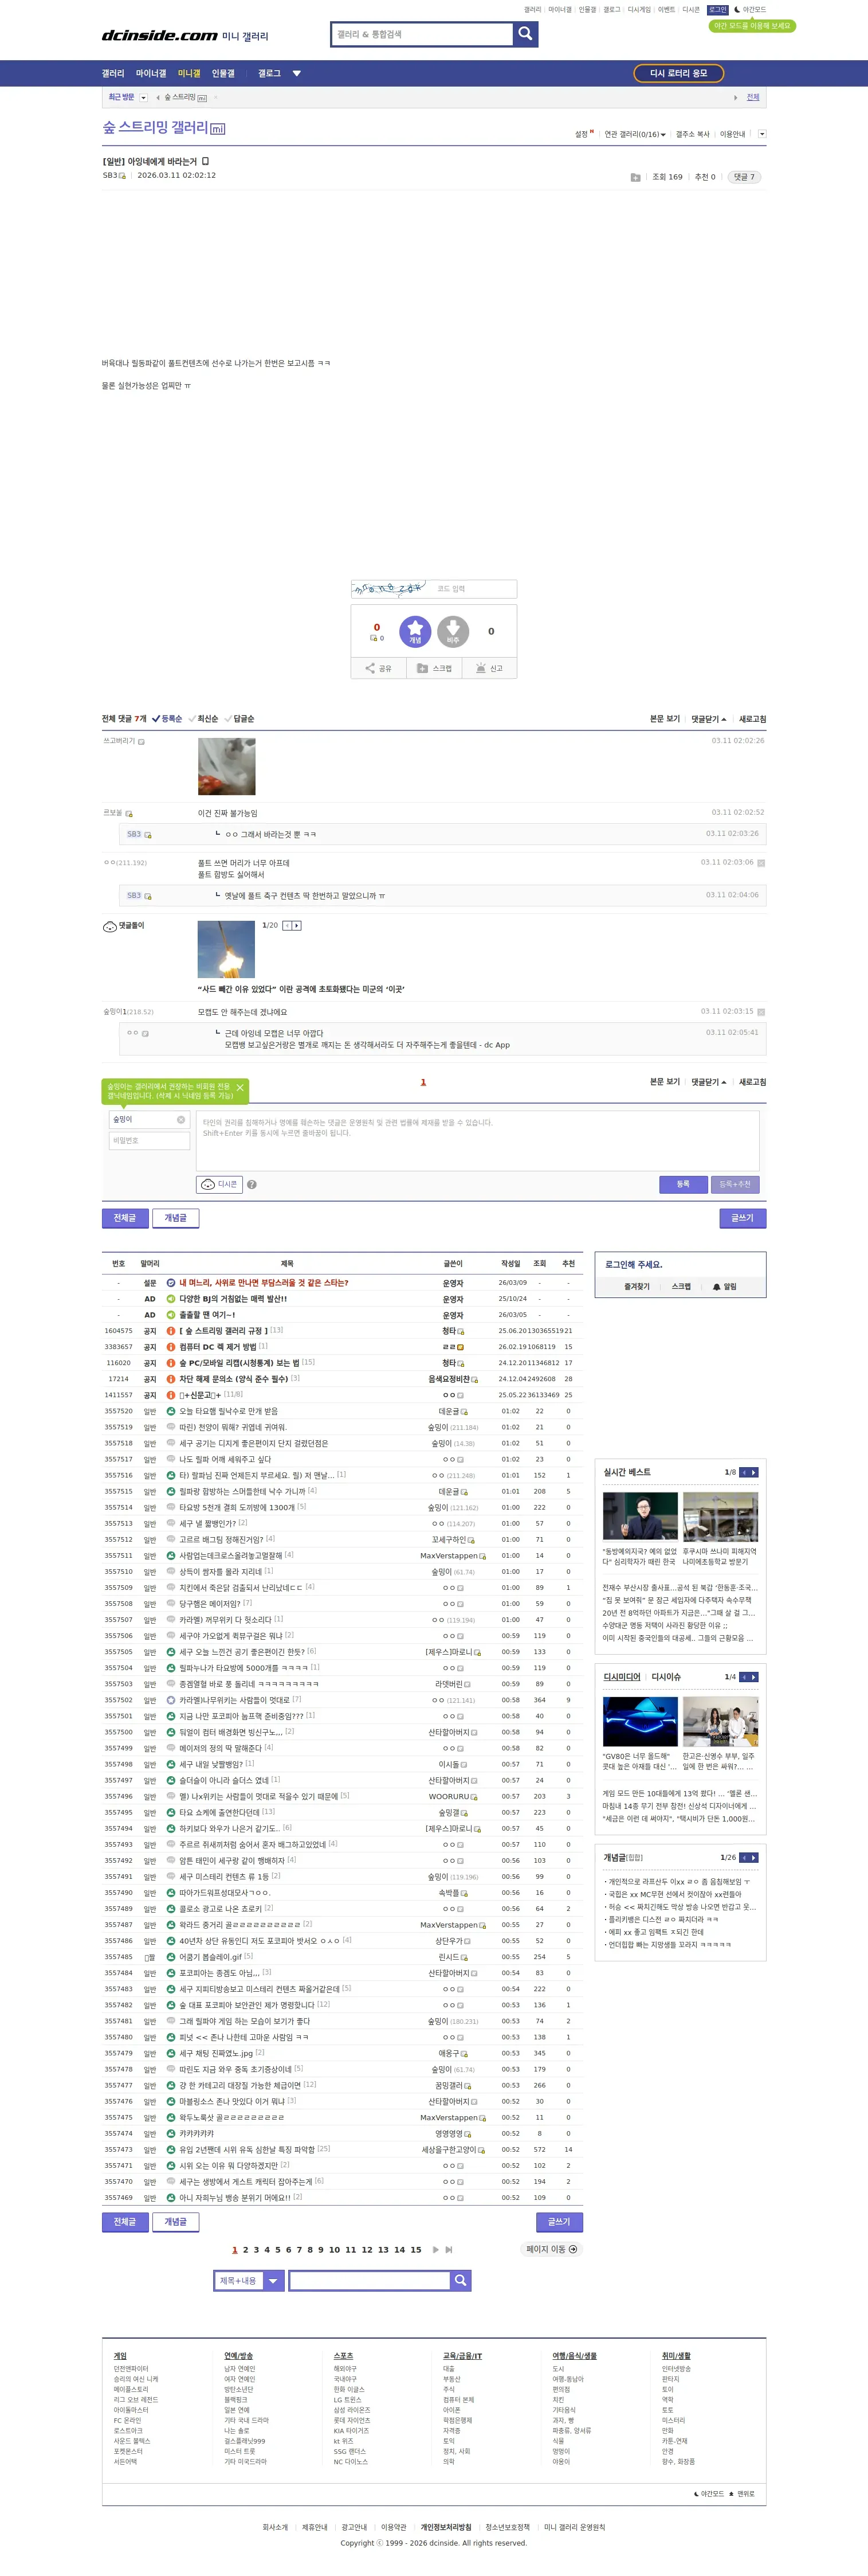This screenshot has width=868, height=2576.
Task: Open the 제목+내용 search type dropdown
Action: coord(250,2280)
